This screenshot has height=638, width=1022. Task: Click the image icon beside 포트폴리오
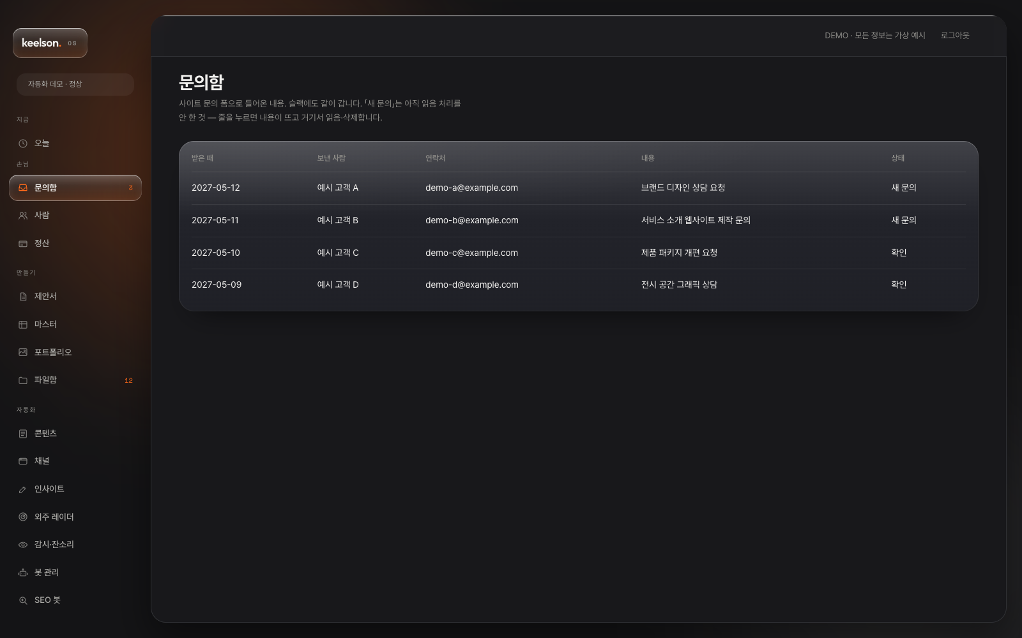pyautogui.click(x=23, y=352)
